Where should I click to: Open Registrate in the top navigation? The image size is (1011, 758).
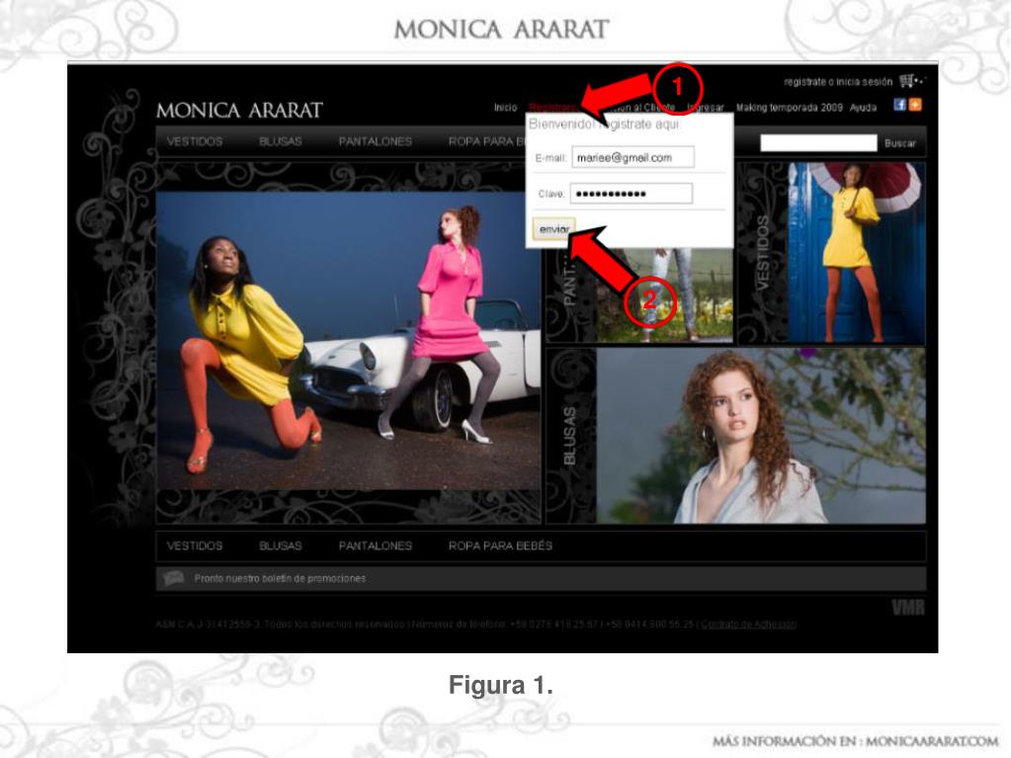[x=552, y=108]
